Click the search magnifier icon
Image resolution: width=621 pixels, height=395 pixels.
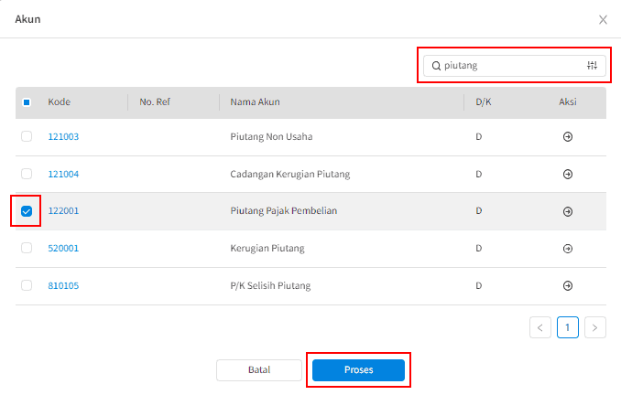coord(434,66)
